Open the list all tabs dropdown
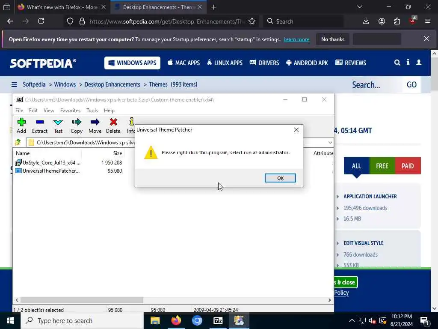This screenshot has height=329, width=438. (x=359, y=7)
